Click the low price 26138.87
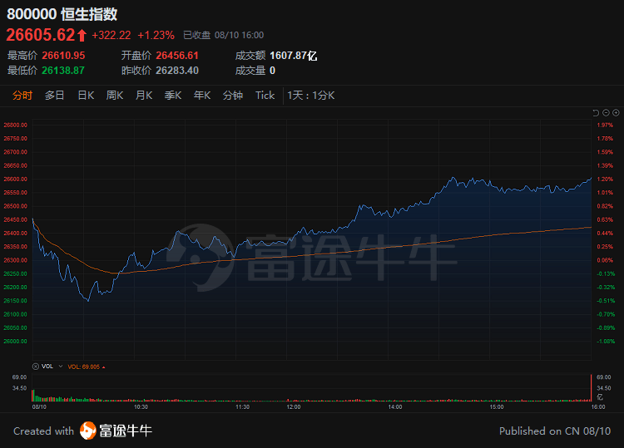Image resolution: width=624 pixels, height=448 pixels. click(x=63, y=71)
